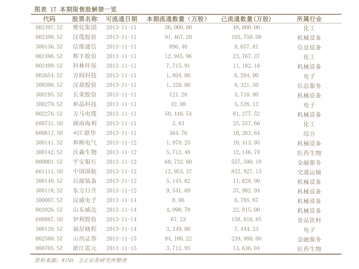
Task: Click the stock name 山西证券
Action: pos(85,239)
